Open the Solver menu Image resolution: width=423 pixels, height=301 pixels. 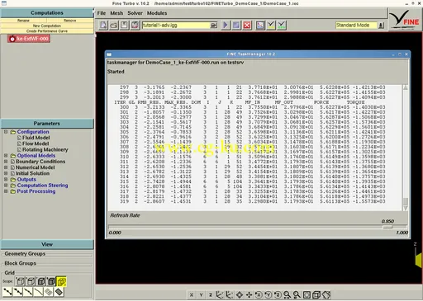[x=135, y=13]
